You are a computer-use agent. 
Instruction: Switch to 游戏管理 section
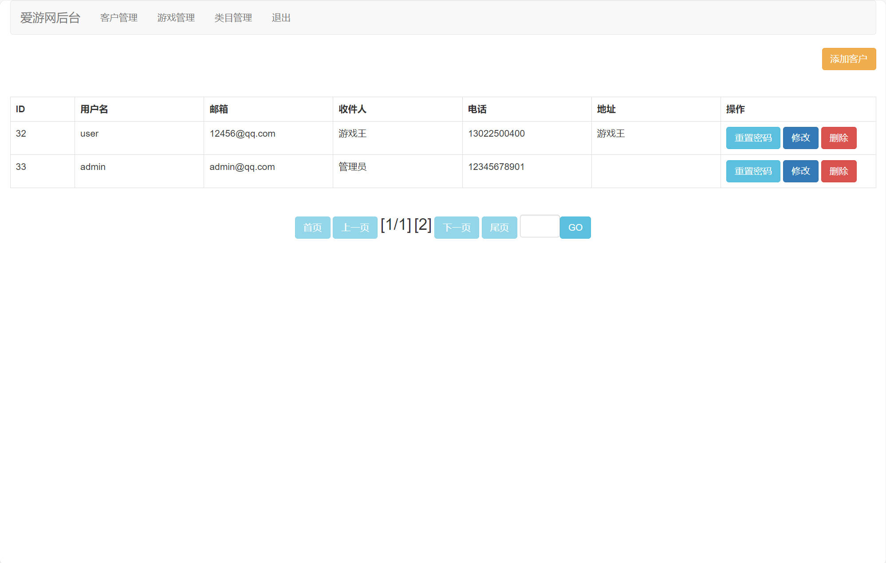[176, 18]
